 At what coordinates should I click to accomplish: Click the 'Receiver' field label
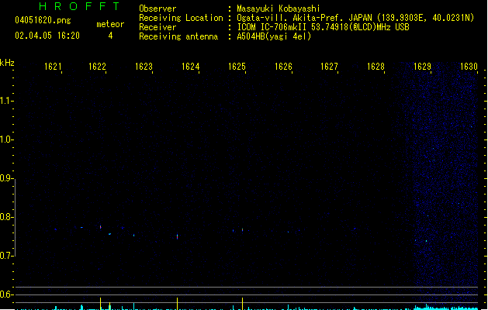[x=157, y=27]
